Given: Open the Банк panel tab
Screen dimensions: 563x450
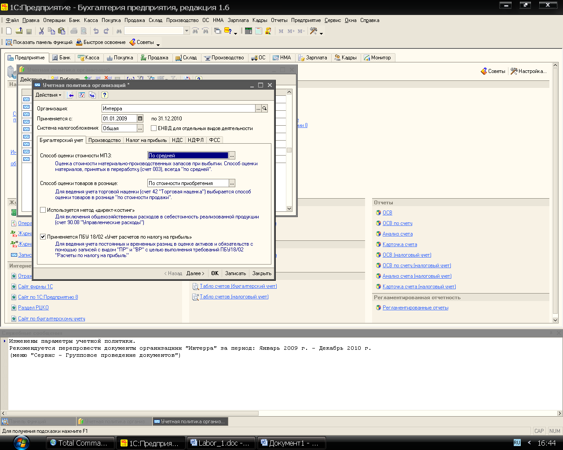Looking at the screenshot, I should coord(61,58).
